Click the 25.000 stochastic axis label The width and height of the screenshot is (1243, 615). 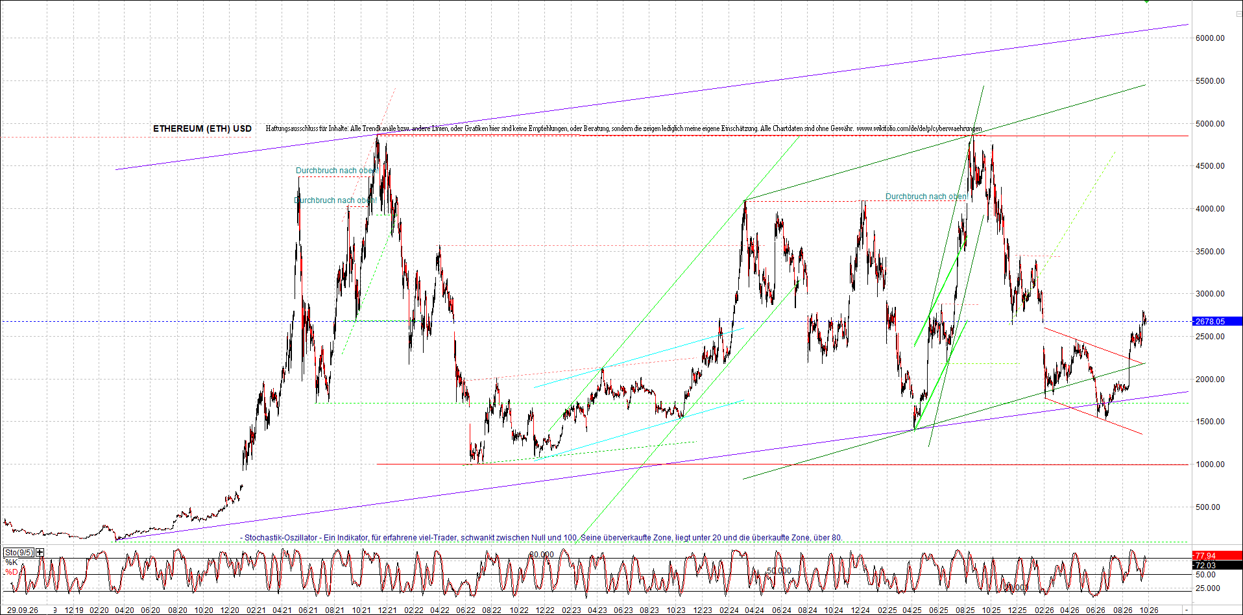[x=1208, y=588]
